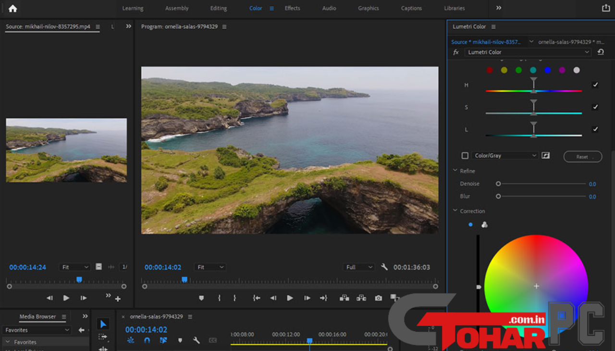Click the Program monitor playhead
Screen dimensions: 615x351
coord(184,279)
